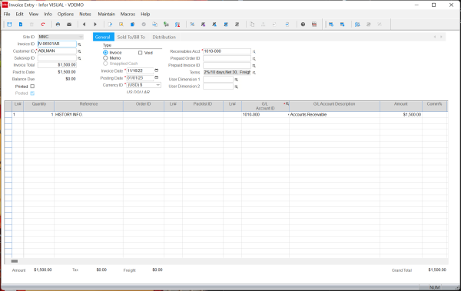This screenshot has width=461, height=291.
Task: Click the HISTORY INFO. reference cell
Action: click(x=88, y=115)
